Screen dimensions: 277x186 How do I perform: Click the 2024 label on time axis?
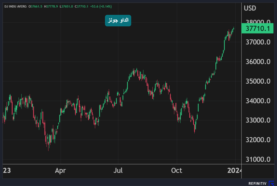234,170
